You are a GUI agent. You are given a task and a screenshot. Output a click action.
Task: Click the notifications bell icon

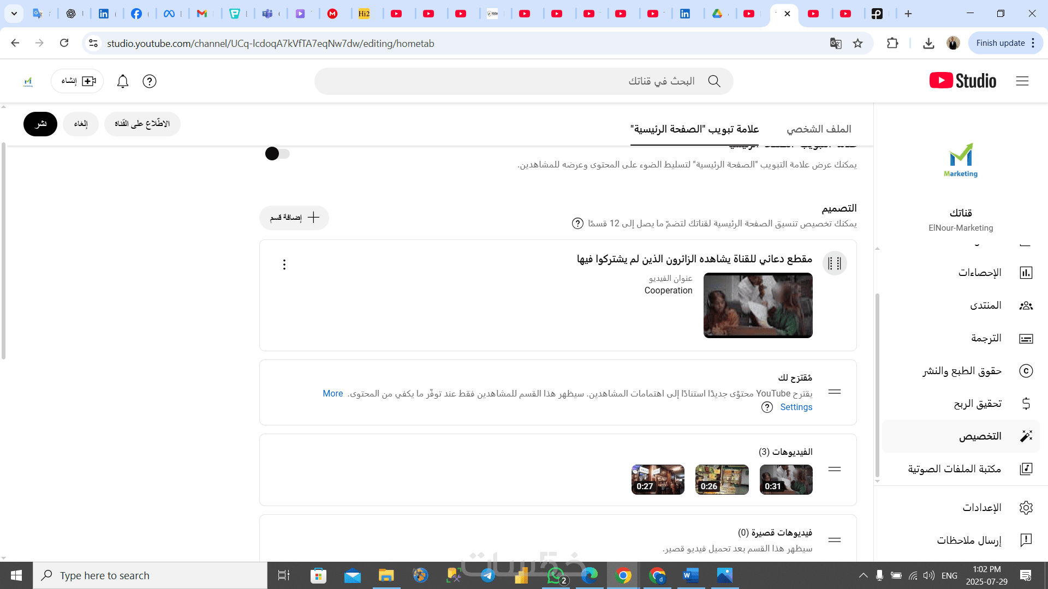tap(123, 81)
